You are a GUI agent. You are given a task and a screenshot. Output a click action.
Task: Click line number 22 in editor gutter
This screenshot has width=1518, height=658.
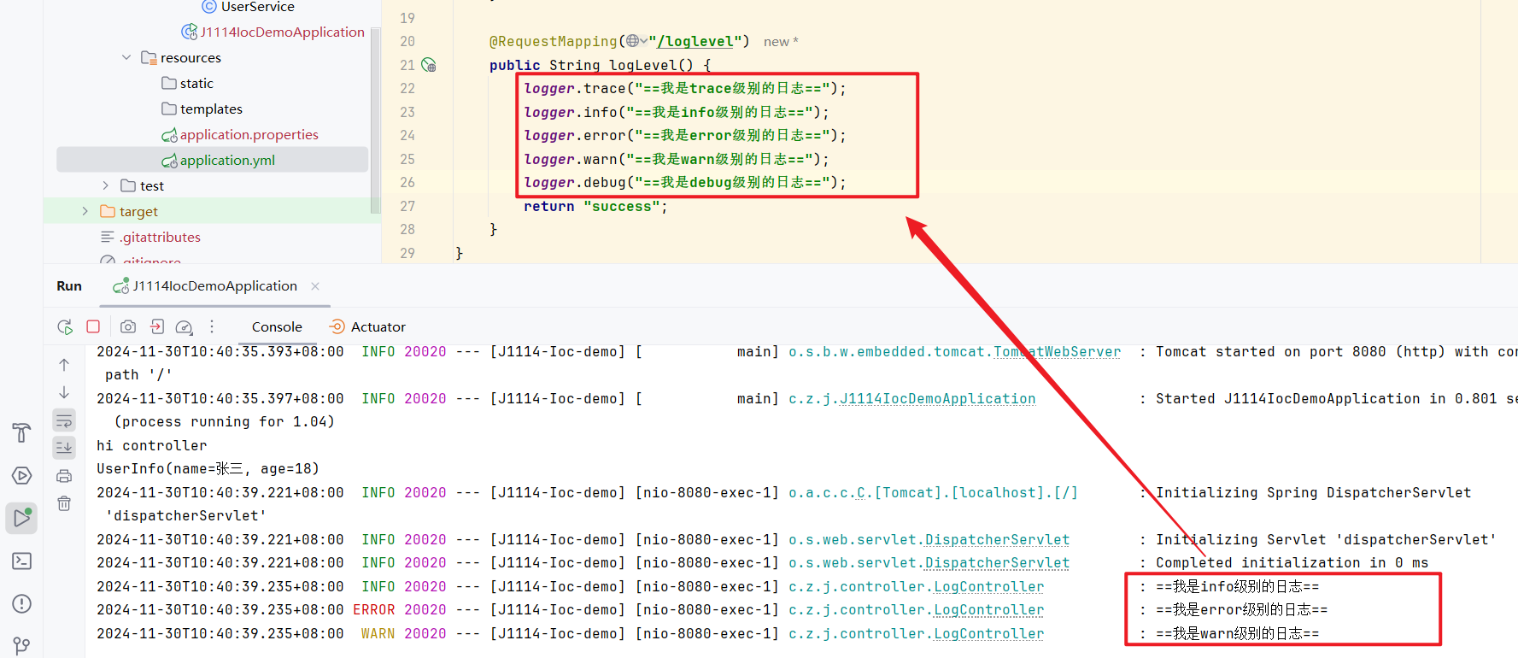tap(407, 88)
